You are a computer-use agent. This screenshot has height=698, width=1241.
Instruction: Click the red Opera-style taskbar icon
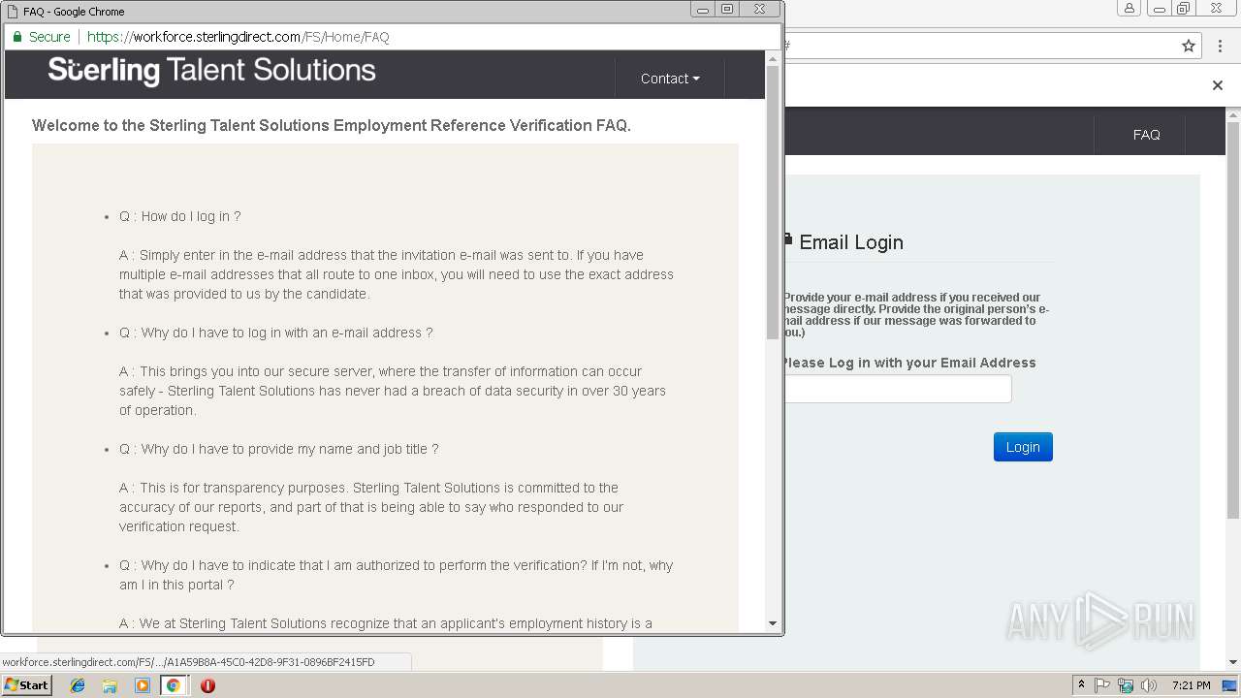[x=207, y=685]
